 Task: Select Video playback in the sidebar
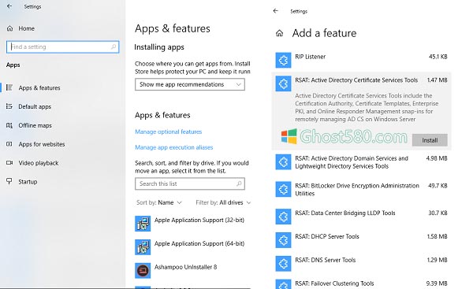(39, 163)
